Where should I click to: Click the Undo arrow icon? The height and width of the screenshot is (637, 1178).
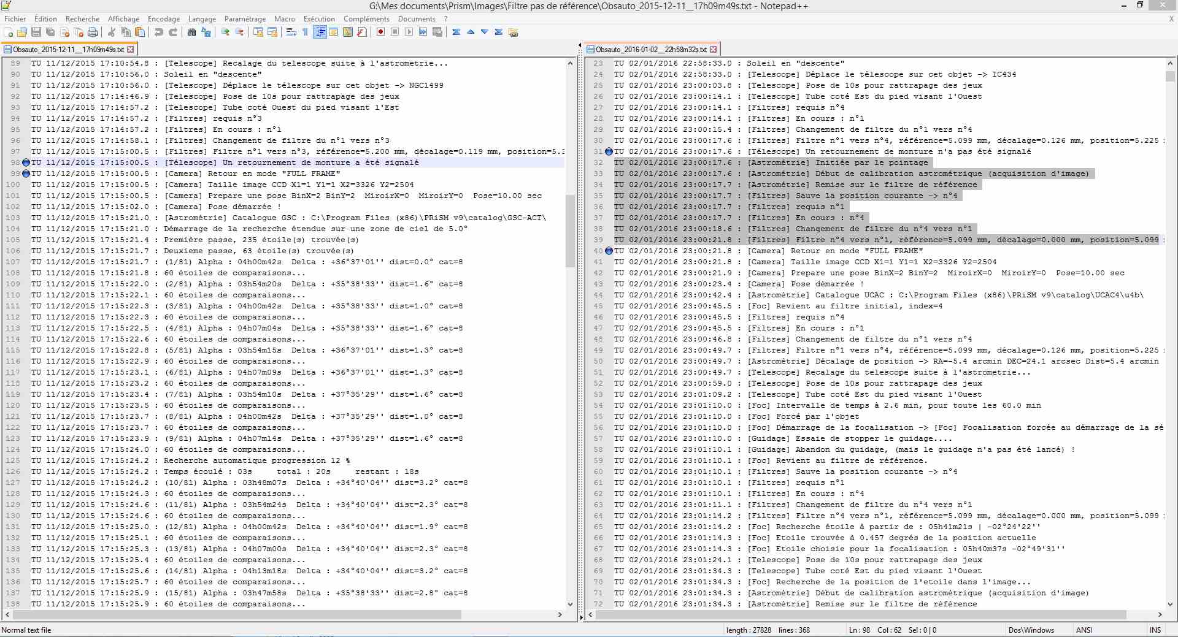pos(159,32)
